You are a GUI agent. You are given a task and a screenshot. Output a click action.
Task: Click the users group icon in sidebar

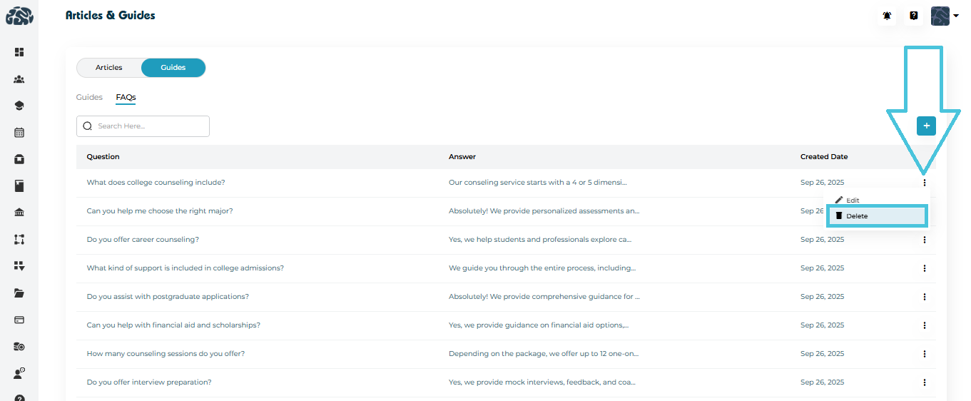(19, 79)
